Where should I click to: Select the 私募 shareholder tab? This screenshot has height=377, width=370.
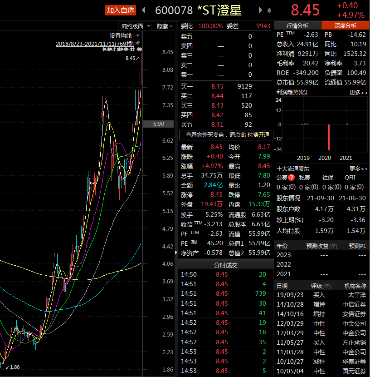tap(305, 178)
